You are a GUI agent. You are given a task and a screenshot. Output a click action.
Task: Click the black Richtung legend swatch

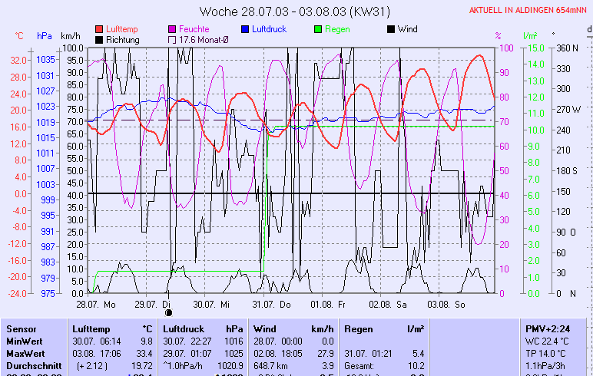[99, 39]
